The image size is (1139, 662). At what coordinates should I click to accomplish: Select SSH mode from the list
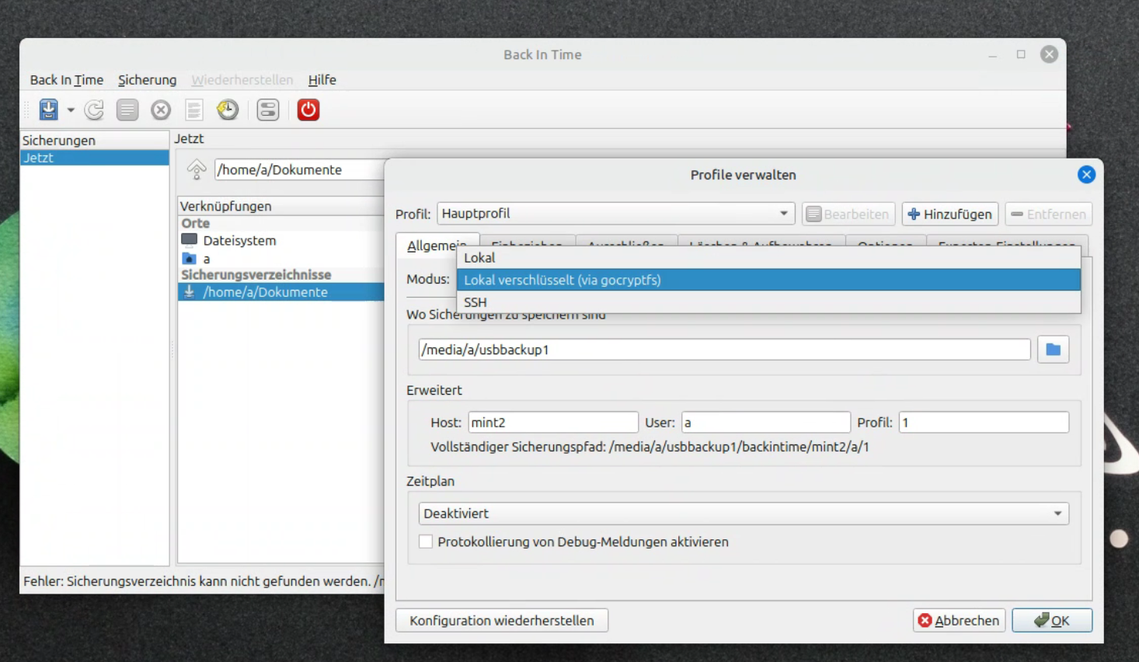tap(475, 302)
